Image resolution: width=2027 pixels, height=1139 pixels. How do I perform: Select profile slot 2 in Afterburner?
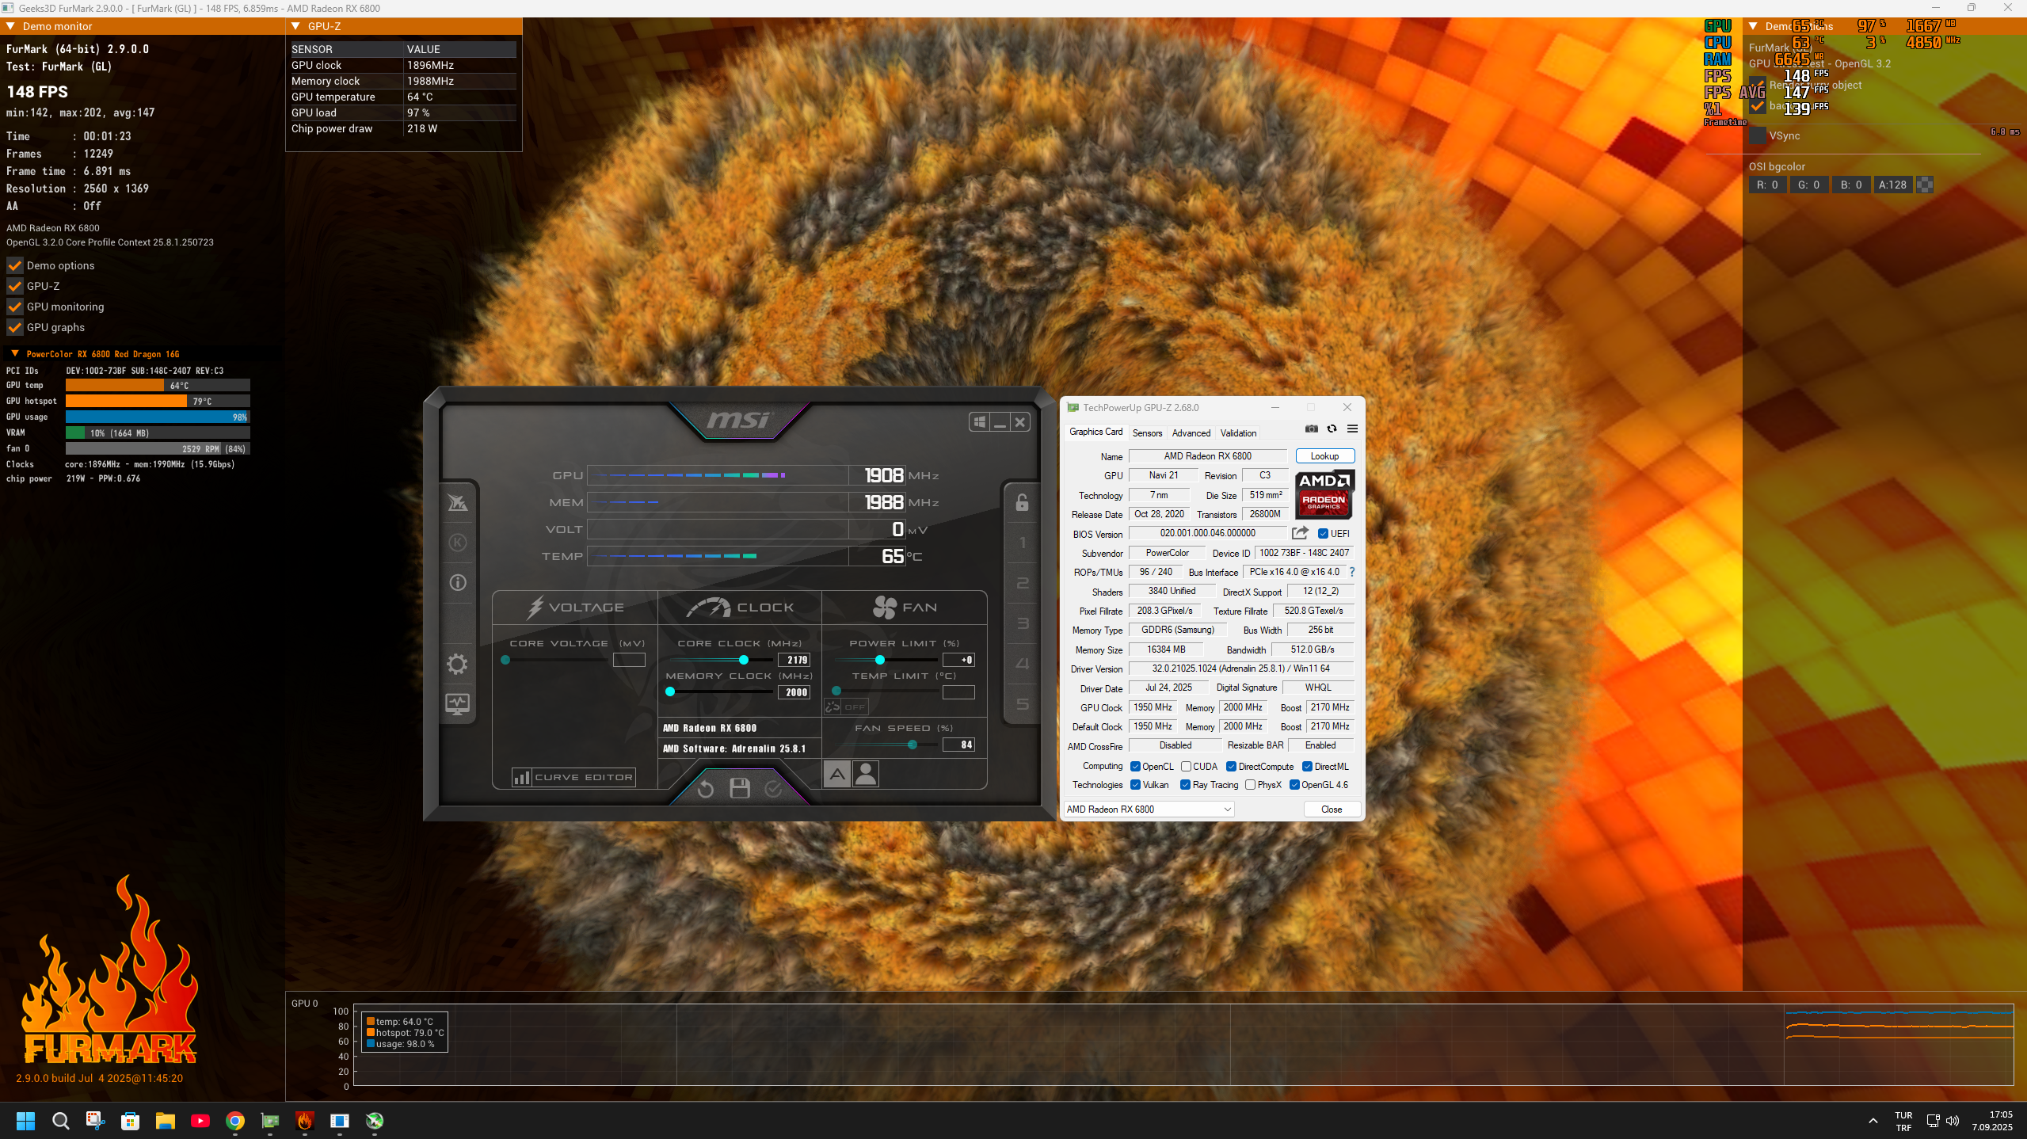(x=1022, y=583)
